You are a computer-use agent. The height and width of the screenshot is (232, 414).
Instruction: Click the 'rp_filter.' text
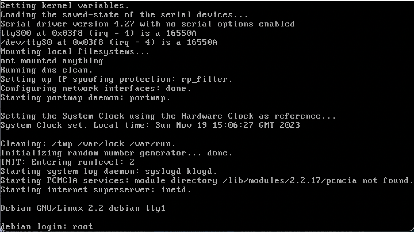click(207, 79)
